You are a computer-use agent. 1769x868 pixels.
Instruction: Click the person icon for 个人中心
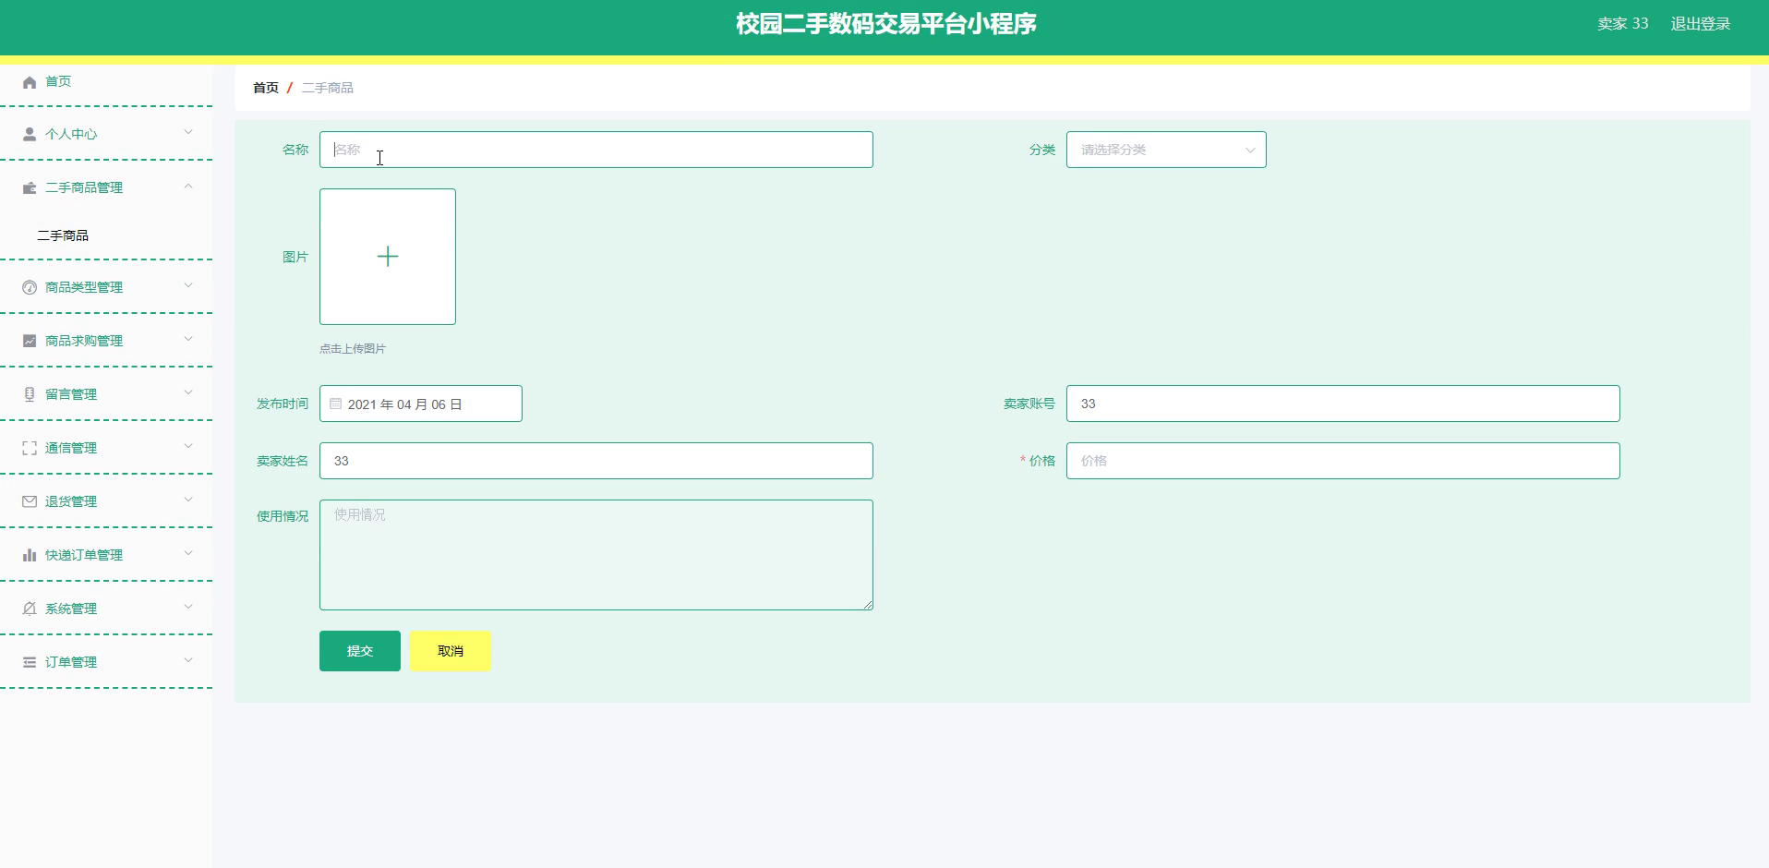30,134
